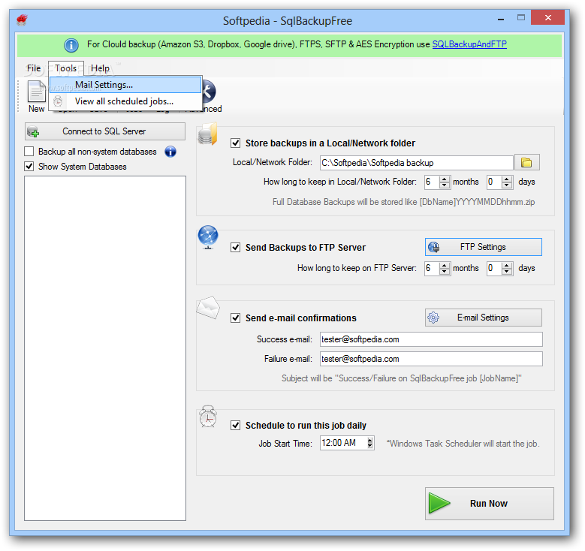This screenshot has height=551, width=585.
Task: Adjust local folder days spinner arrows
Action: (x=506, y=182)
